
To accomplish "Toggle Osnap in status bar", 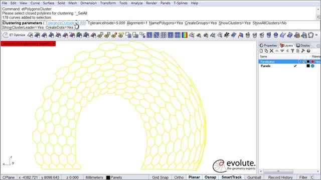I will click(210, 177).
